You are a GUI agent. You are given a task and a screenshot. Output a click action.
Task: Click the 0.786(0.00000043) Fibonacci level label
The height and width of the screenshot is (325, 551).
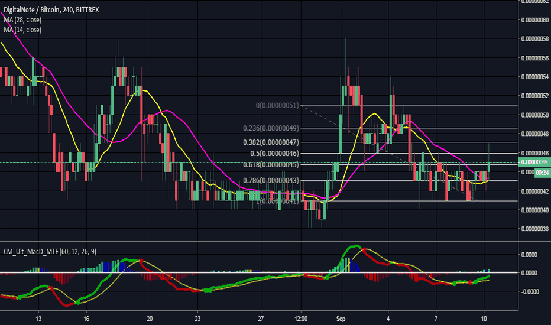tap(271, 181)
